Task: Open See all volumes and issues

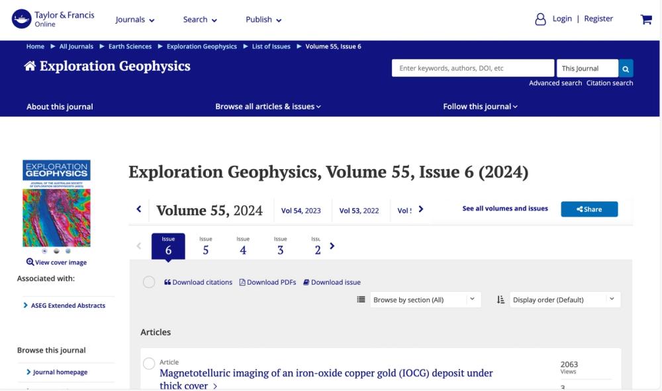Action: coord(505,209)
